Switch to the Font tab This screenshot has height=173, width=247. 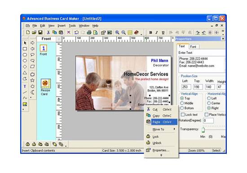coord(193,47)
